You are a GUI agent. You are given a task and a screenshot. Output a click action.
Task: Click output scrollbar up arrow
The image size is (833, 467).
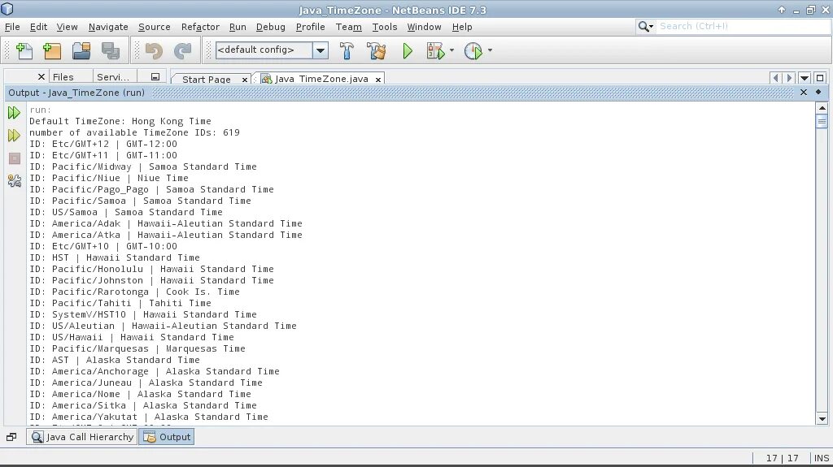click(x=822, y=108)
